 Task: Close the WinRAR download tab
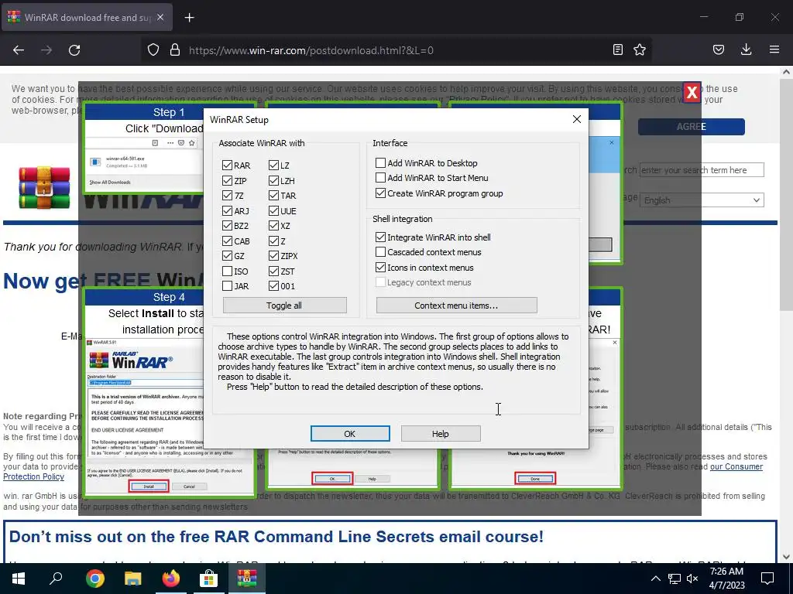click(x=160, y=17)
